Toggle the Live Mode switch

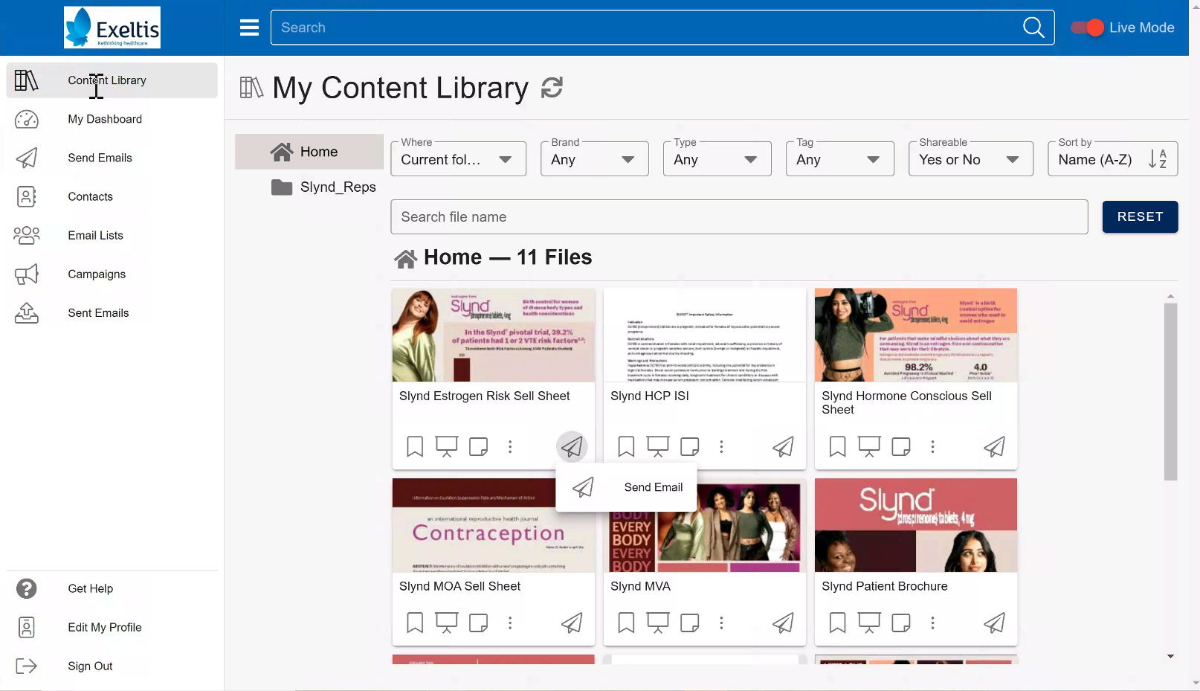click(x=1087, y=28)
